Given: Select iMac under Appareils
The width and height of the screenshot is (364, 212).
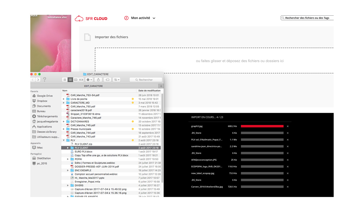Looking at the screenshot, I should coord(38,148).
